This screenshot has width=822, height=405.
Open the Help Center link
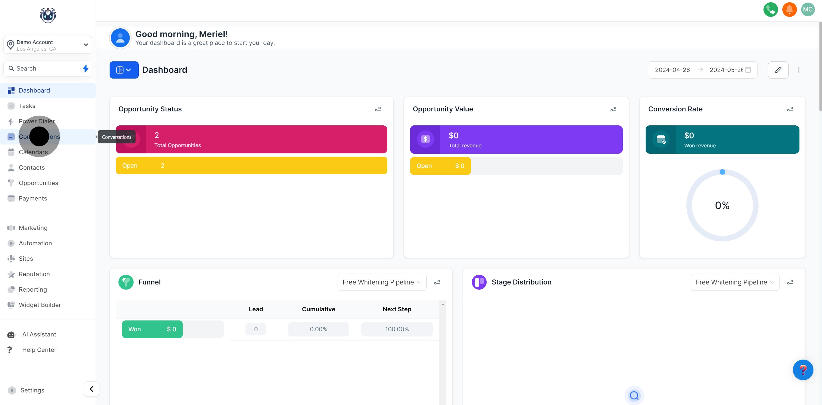coord(39,350)
